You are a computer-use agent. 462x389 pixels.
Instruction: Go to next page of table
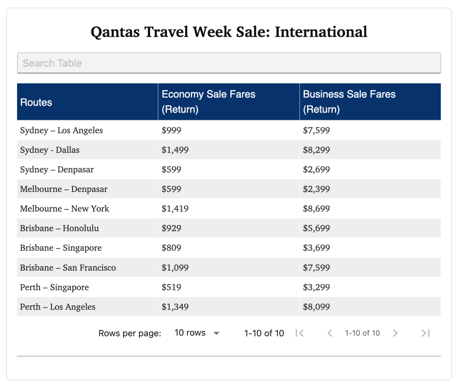pyautogui.click(x=395, y=333)
